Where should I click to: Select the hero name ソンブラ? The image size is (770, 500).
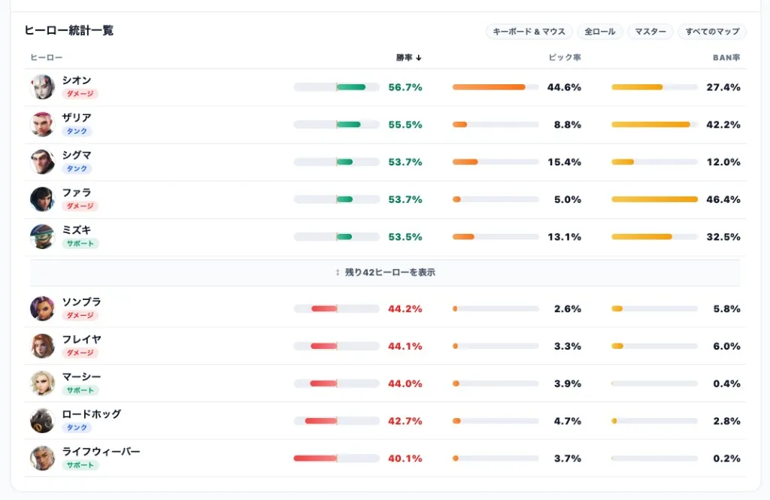click(x=81, y=302)
